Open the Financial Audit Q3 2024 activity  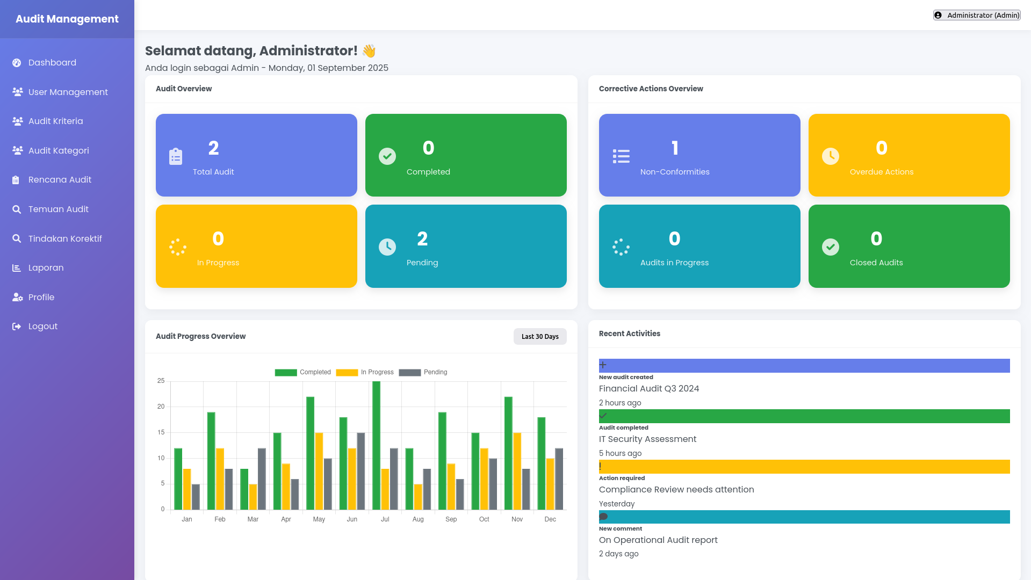pyautogui.click(x=649, y=388)
